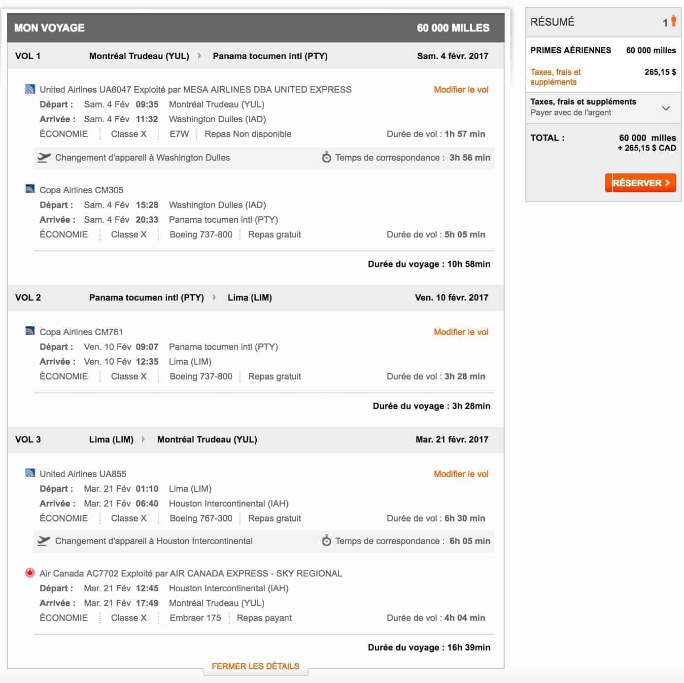Click Modifier le vol for Vol 2

(461, 332)
